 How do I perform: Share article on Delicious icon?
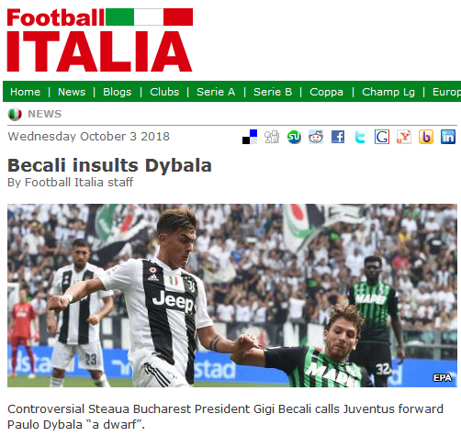click(250, 137)
